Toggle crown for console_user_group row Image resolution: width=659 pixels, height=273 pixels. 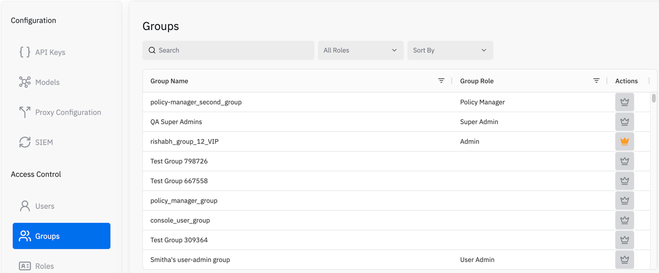point(624,220)
